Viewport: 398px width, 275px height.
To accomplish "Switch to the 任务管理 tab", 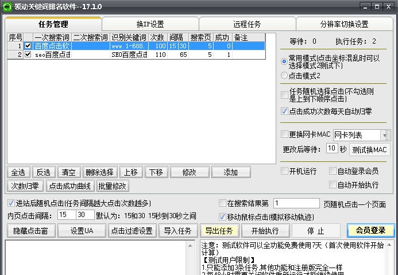I will 53,24.
